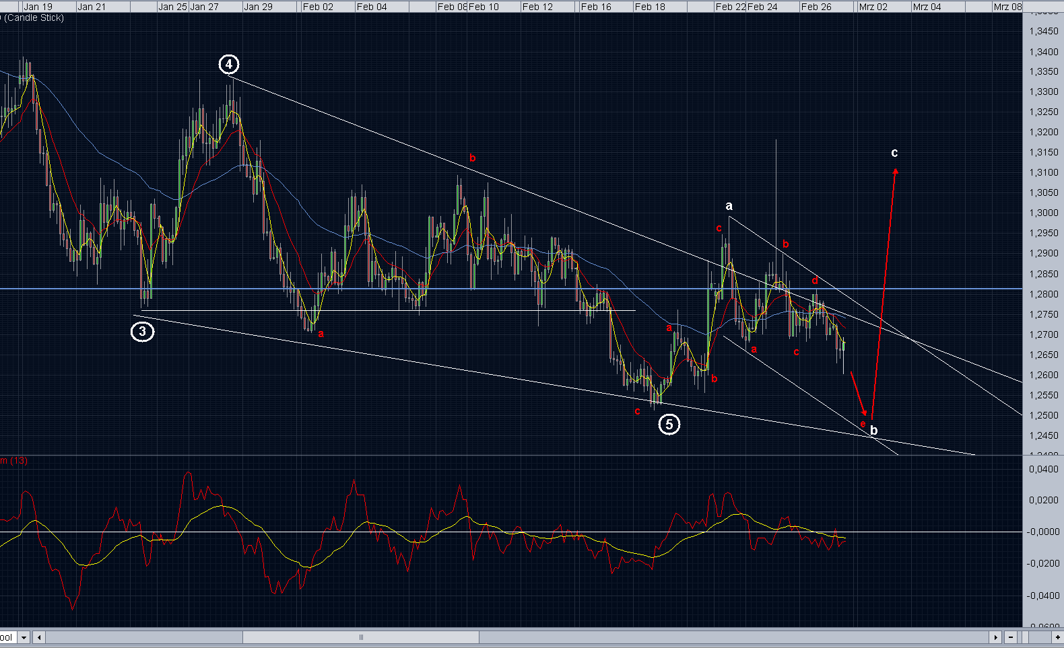
Task: Click the combo box text field at bottom-left
Action: coord(8,637)
